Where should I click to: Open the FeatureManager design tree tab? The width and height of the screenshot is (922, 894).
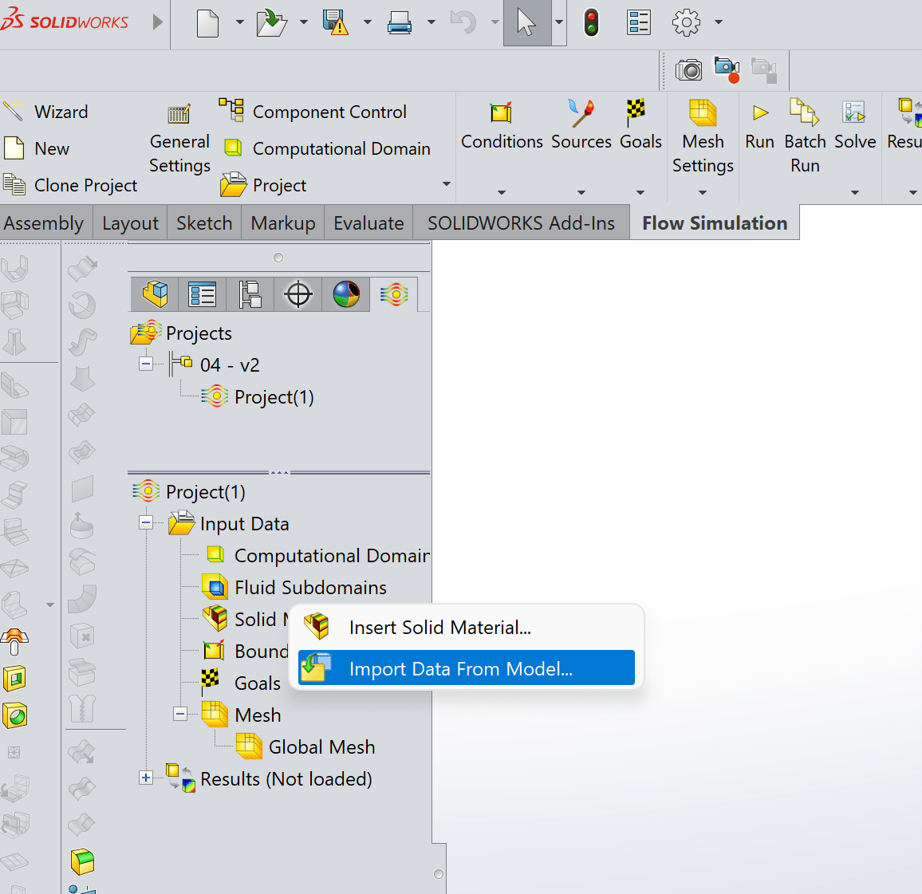point(155,294)
